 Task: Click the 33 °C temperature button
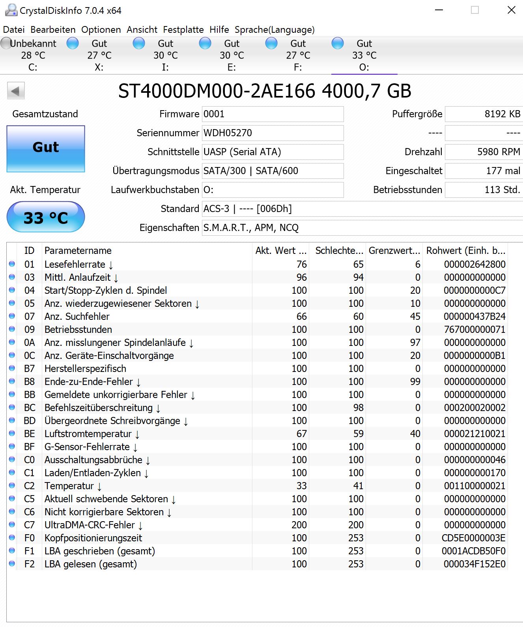[46, 217]
